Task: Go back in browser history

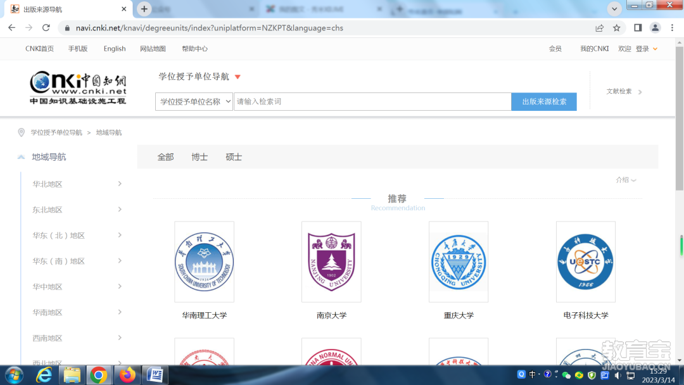Action: coord(12,28)
